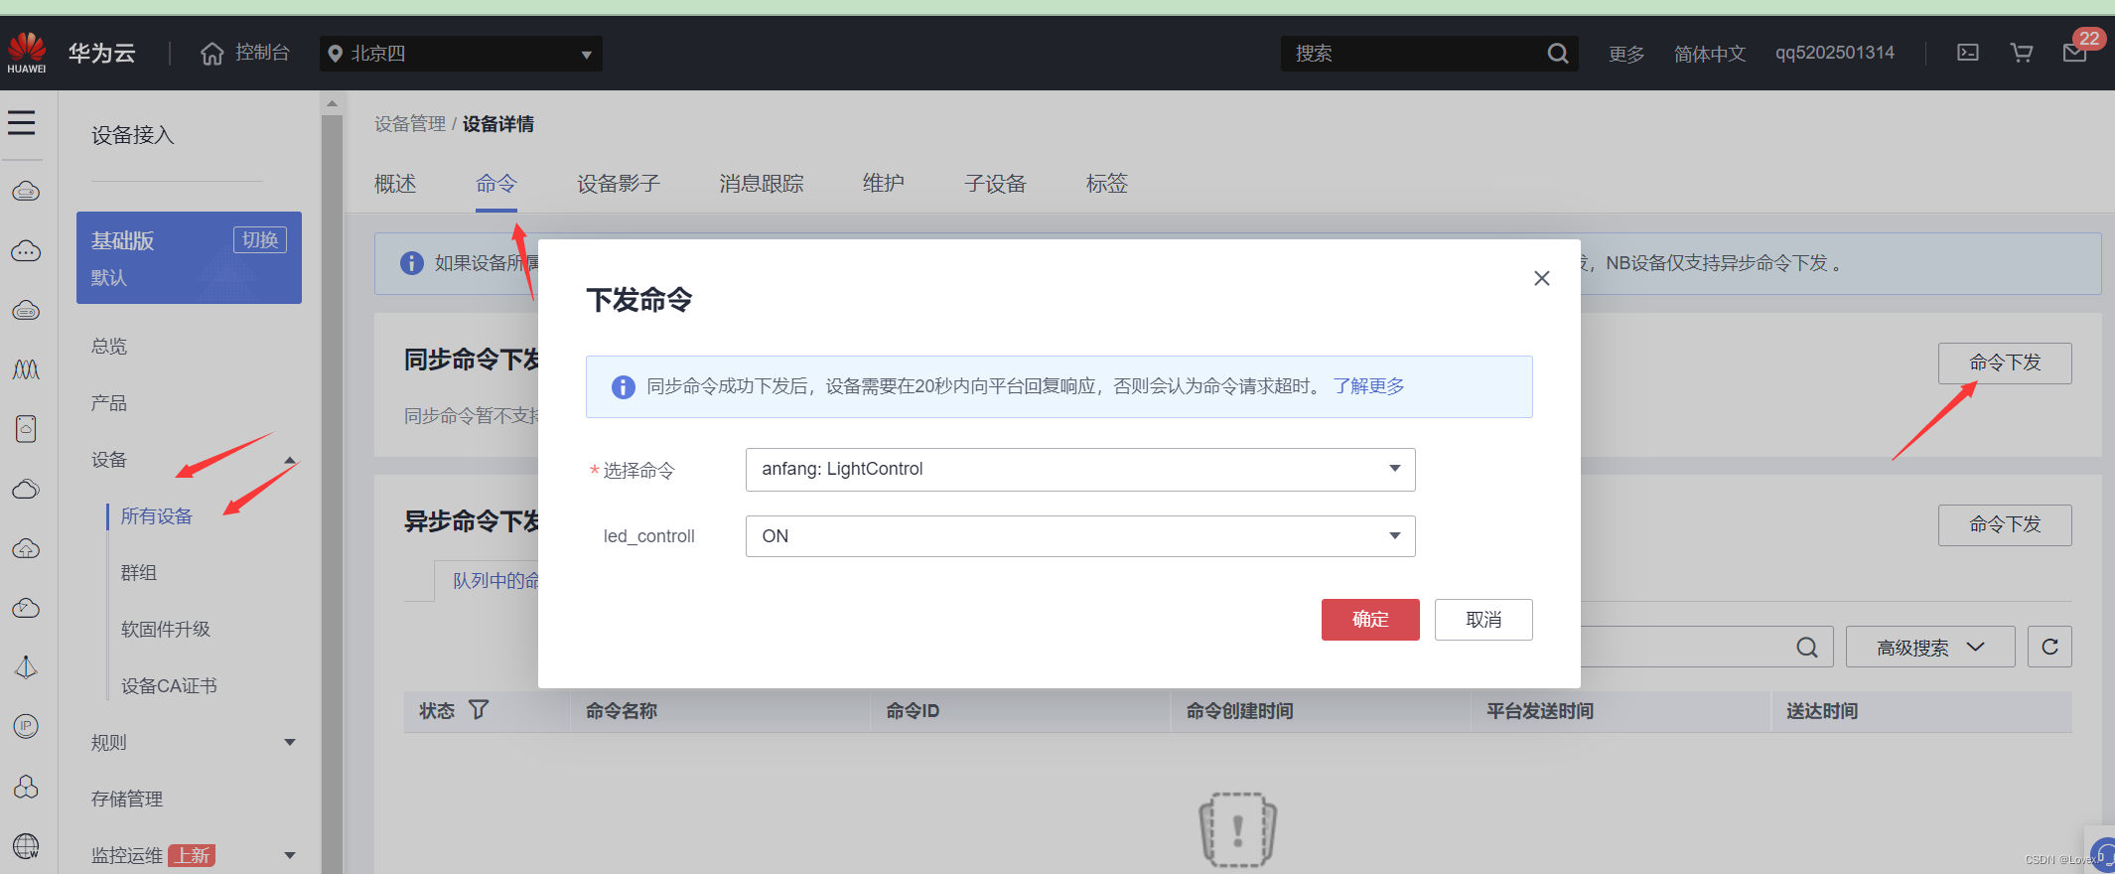Viewport: 2115px width, 874px height.
Task: Click the refresh icon in command list toolbar
Action: click(2049, 647)
